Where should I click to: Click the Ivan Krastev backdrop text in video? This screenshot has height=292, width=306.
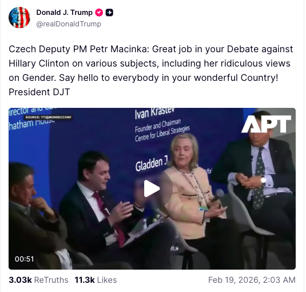[x=154, y=113]
